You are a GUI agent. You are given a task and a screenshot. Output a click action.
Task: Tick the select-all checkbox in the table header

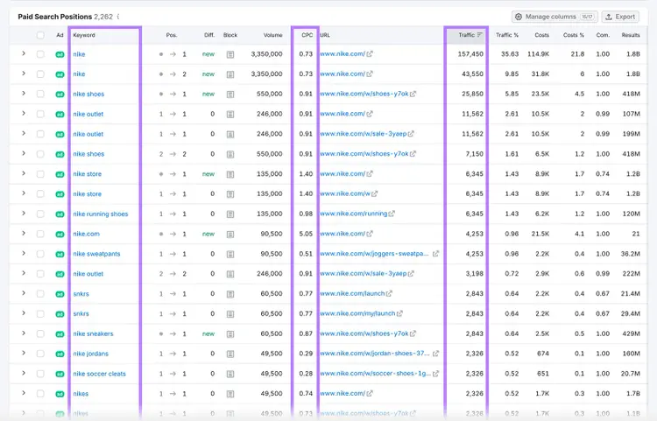point(40,35)
